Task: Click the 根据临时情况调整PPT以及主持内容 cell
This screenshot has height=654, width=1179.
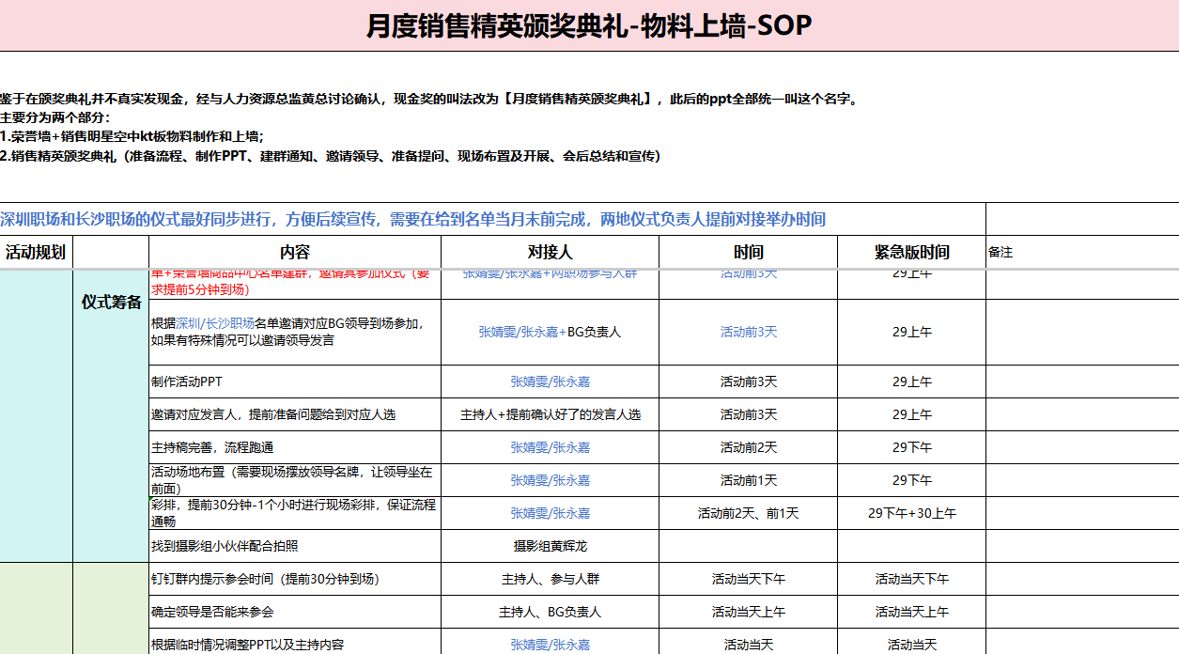Action: click(295, 645)
